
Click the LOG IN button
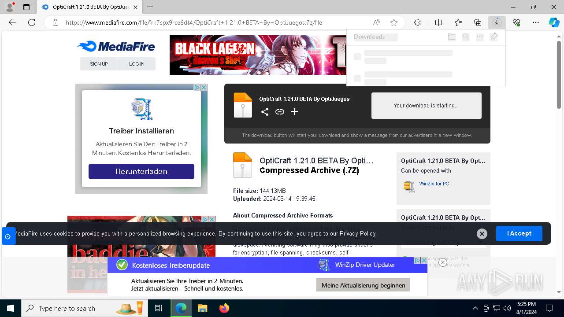[137, 64]
